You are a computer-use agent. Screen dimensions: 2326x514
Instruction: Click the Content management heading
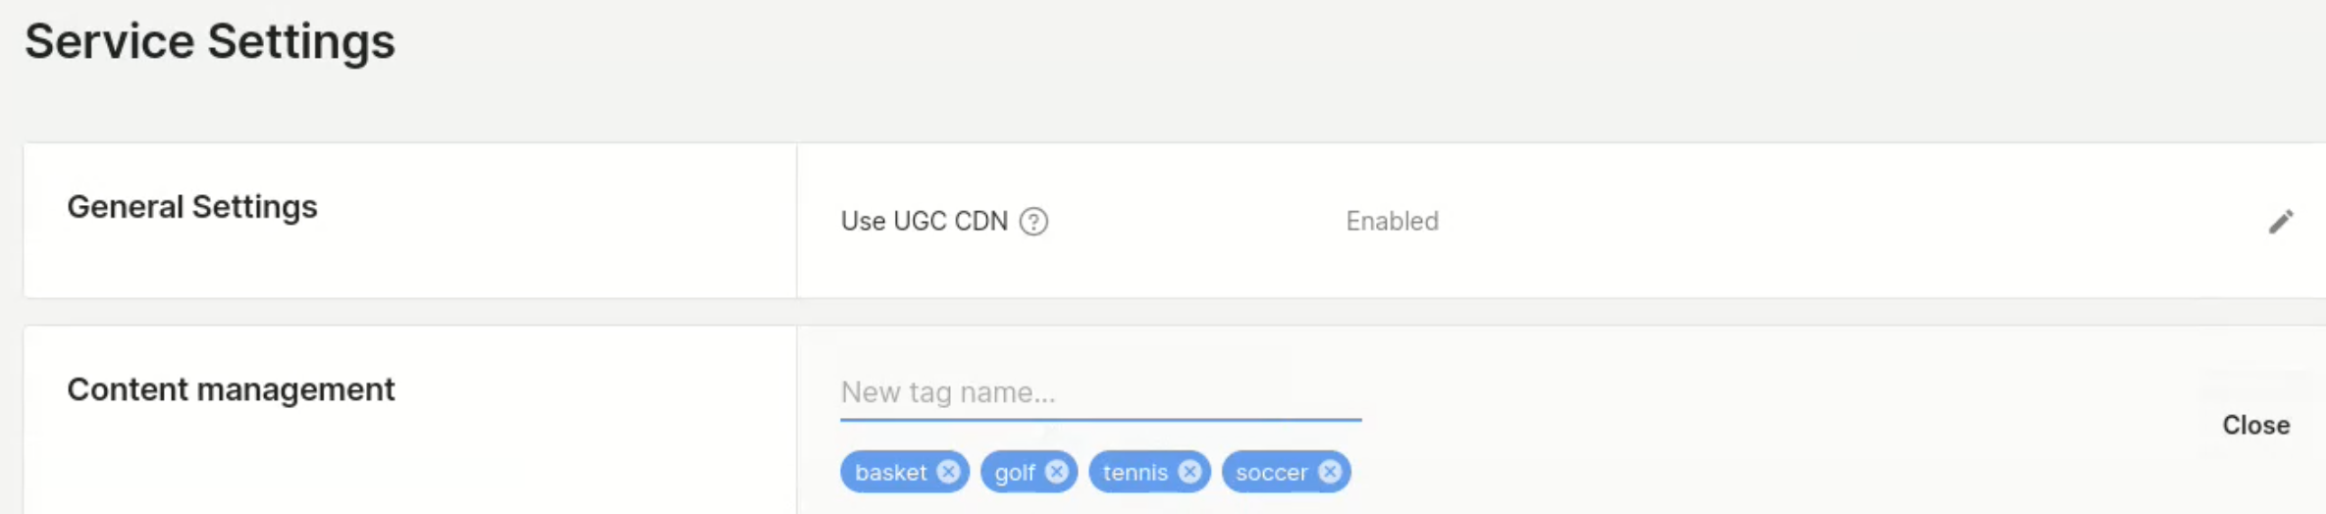tap(231, 389)
